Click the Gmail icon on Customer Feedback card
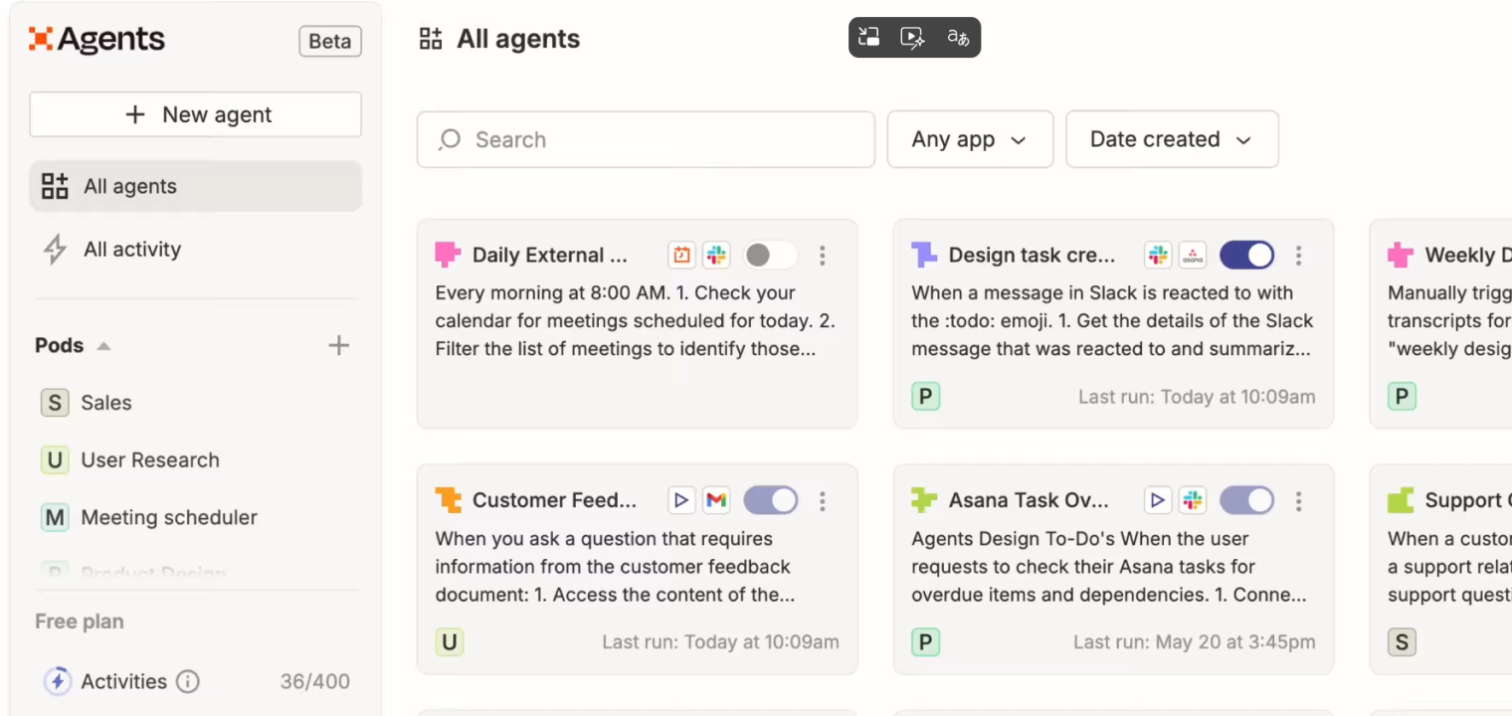 716,500
